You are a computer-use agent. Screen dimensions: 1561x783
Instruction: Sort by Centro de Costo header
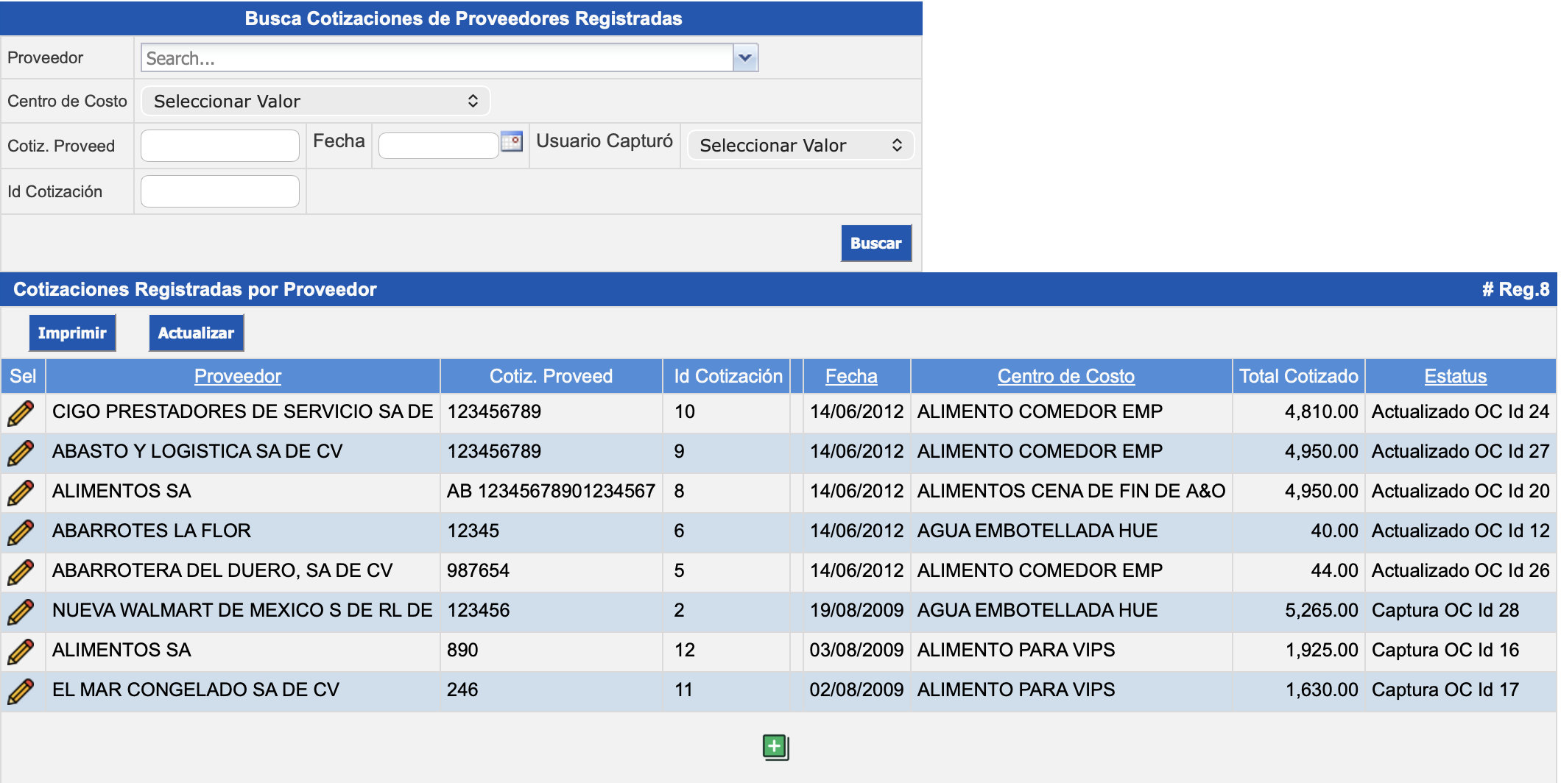pos(1065,376)
